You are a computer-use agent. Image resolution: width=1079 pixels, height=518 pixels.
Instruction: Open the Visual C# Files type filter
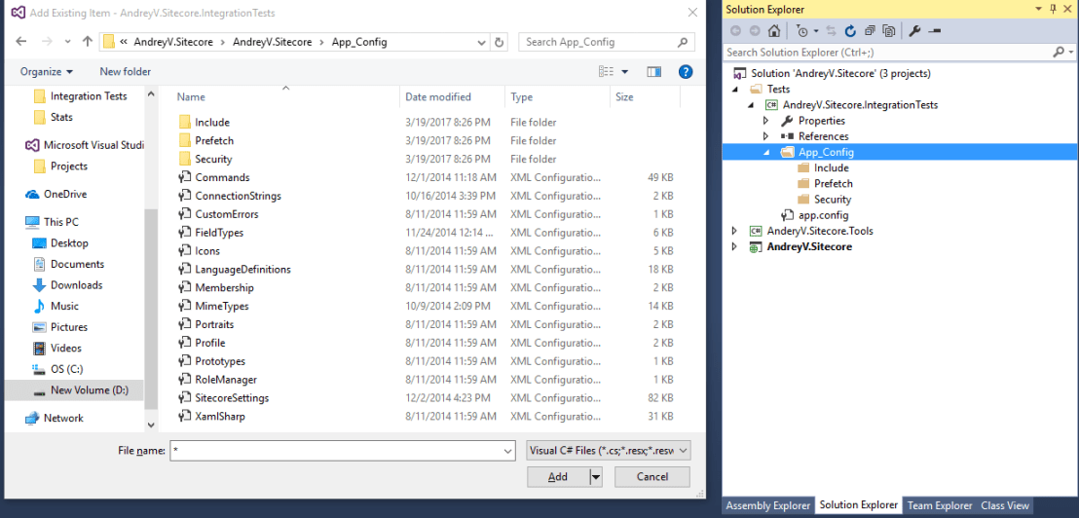click(x=608, y=451)
